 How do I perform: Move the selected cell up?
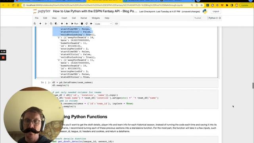[62, 24]
